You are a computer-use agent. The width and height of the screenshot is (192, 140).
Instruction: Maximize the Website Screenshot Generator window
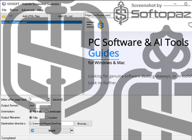coord(186,4)
